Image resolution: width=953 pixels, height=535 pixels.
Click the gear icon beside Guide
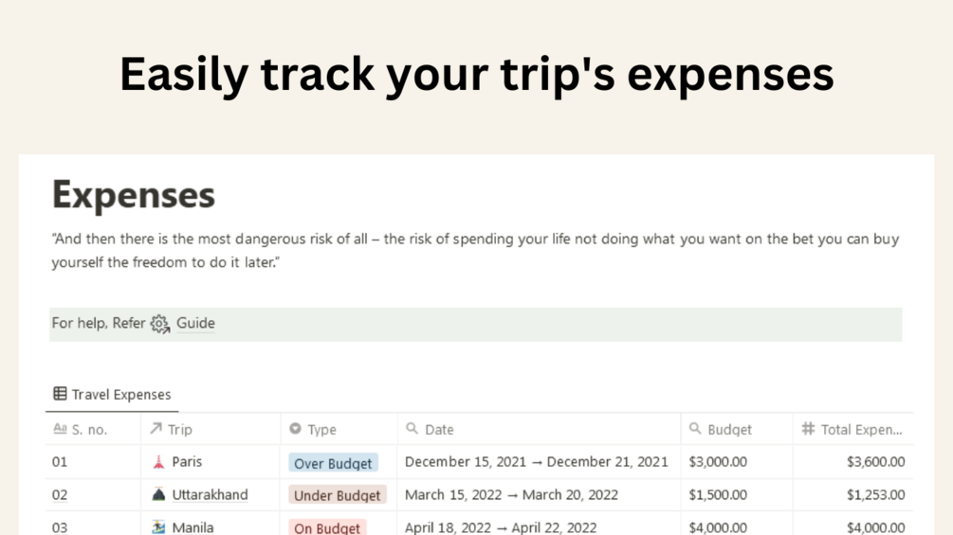coord(159,324)
